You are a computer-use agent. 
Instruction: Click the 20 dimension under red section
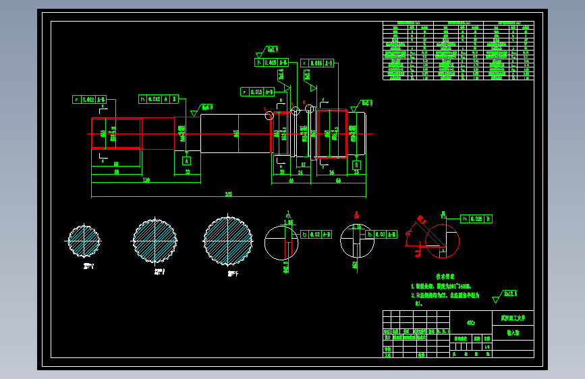coord(282,172)
